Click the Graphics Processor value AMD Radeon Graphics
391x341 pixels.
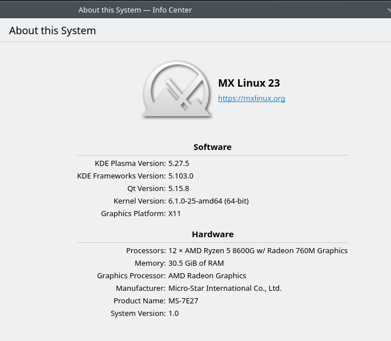(x=207, y=276)
